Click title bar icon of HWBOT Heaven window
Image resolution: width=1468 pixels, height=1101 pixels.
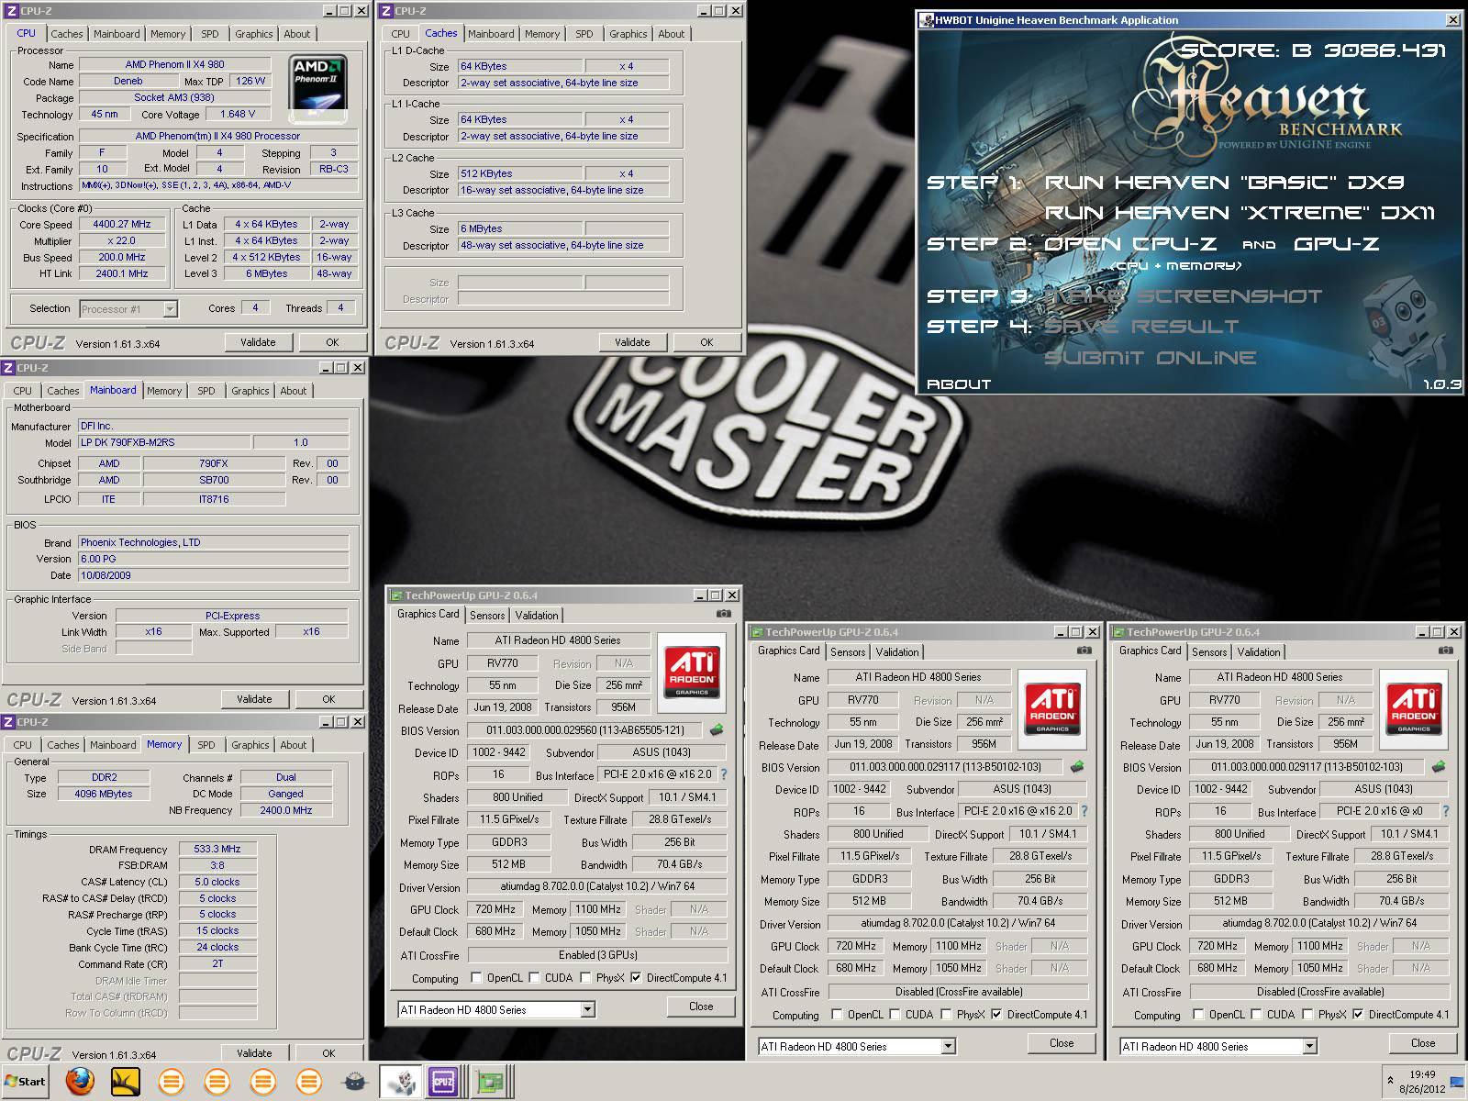click(926, 19)
